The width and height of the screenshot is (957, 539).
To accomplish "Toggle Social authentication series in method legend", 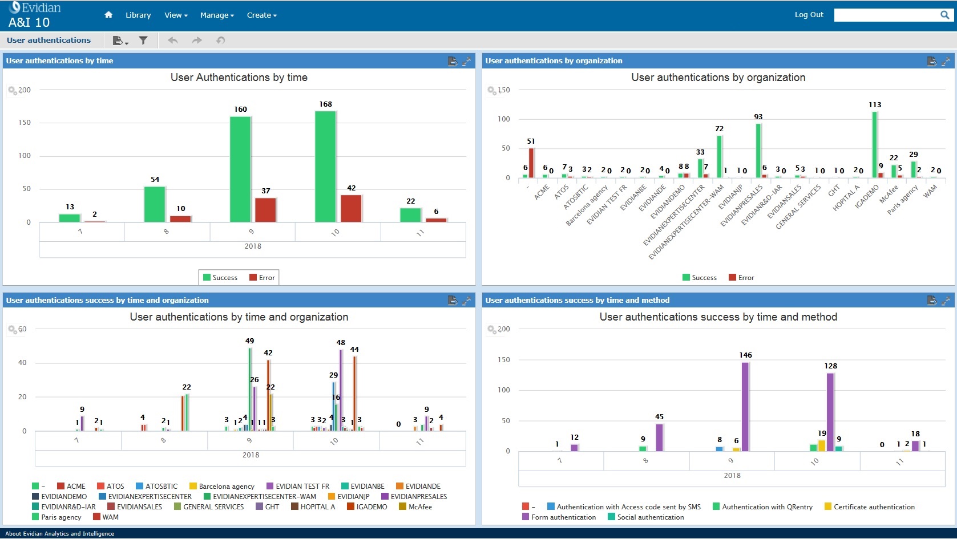I will tap(646, 517).
